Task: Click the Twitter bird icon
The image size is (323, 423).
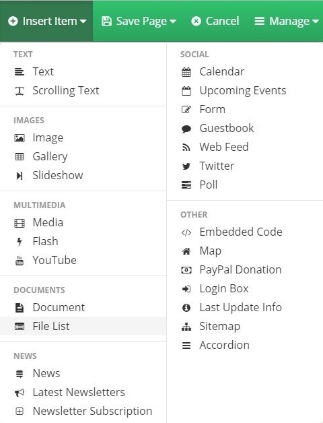Action: point(186,166)
